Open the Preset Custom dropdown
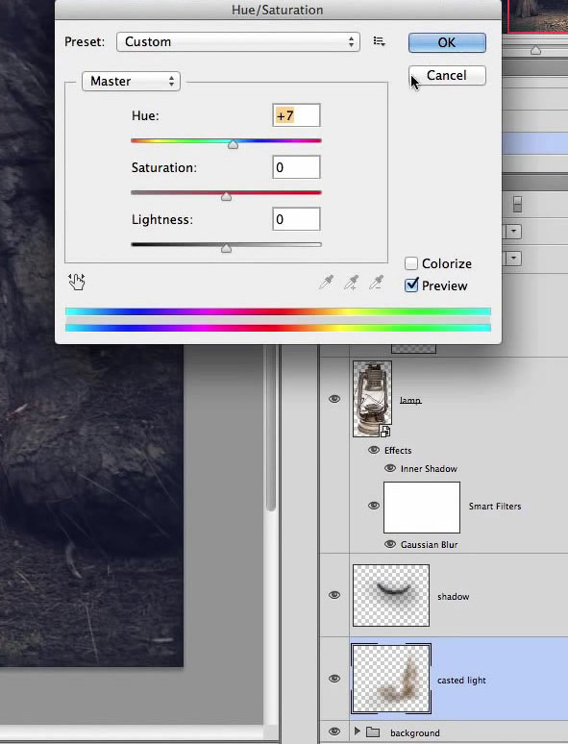This screenshot has width=568, height=744. click(238, 41)
